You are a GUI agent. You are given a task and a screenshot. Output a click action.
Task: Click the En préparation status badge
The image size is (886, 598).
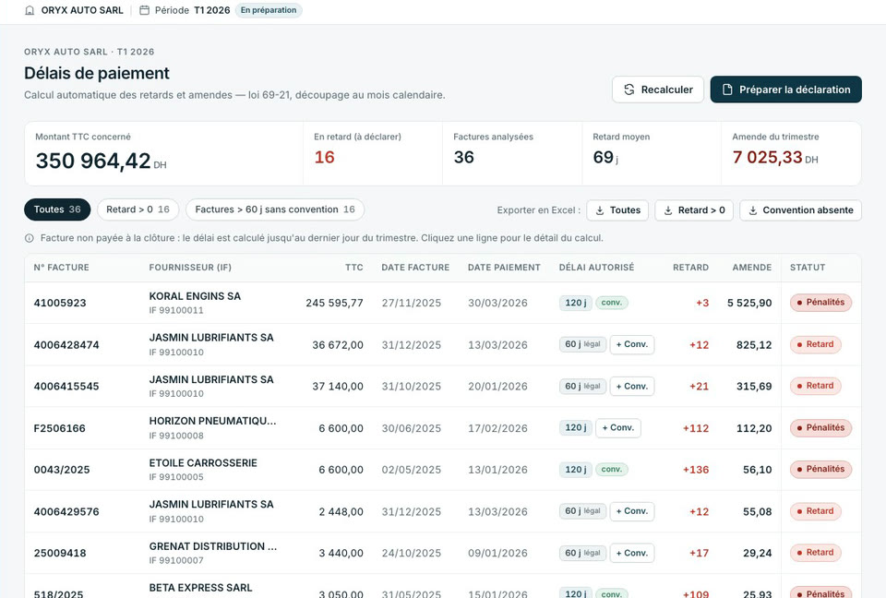click(269, 10)
